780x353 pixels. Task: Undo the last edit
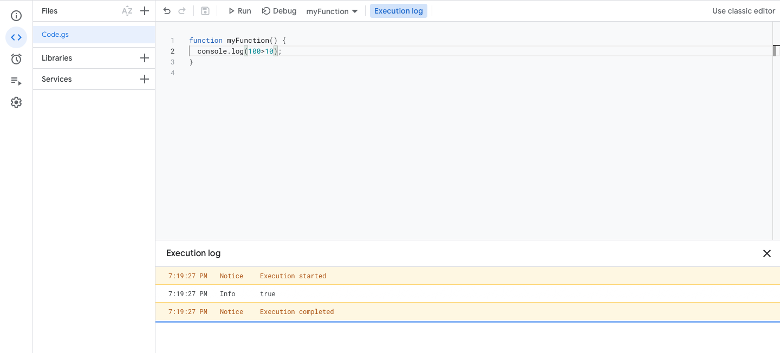(167, 11)
